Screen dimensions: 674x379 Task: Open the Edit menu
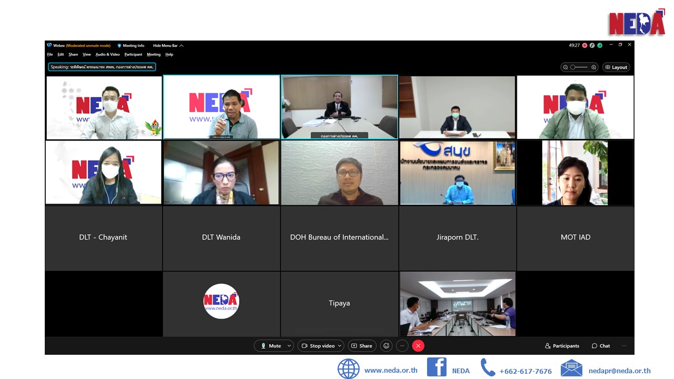pyautogui.click(x=61, y=54)
